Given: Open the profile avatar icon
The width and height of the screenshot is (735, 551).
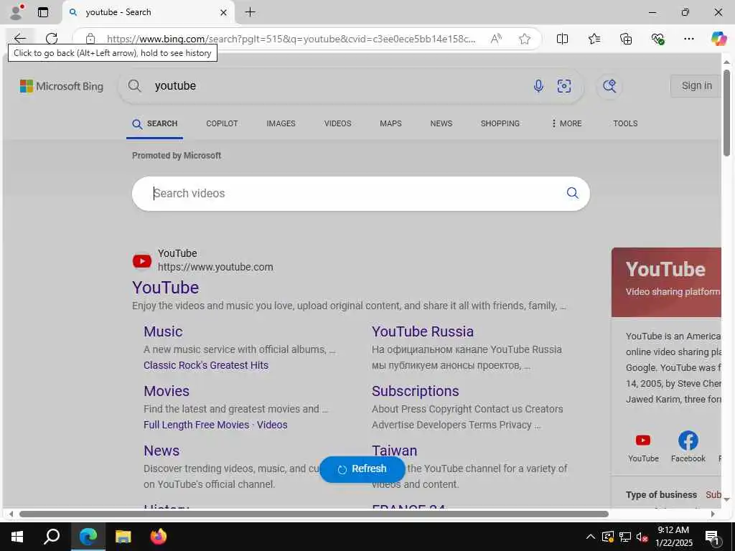Looking at the screenshot, I should point(16,12).
